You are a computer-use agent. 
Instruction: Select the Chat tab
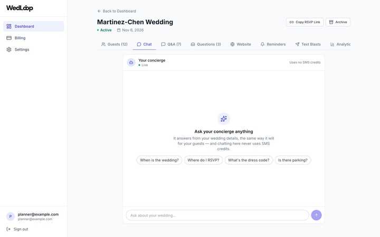tap(145, 44)
